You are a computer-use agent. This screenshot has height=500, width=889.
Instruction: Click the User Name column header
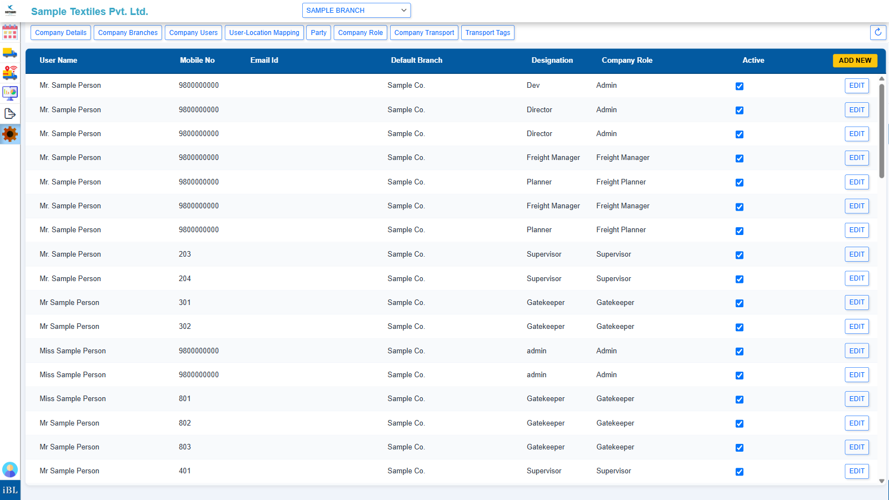point(58,61)
